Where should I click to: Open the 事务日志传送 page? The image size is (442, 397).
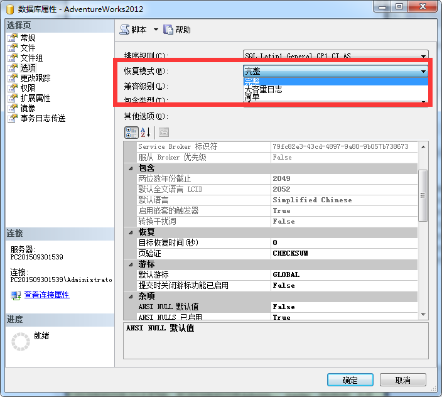tap(43, 118)
